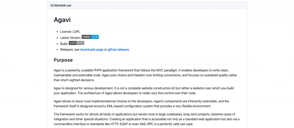Open the downloads page link

[x=92, y=50]
